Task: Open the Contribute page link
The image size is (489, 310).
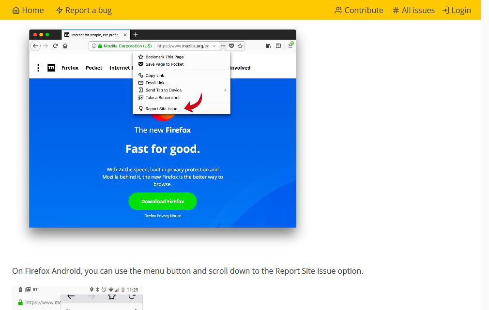Action: 359,10
